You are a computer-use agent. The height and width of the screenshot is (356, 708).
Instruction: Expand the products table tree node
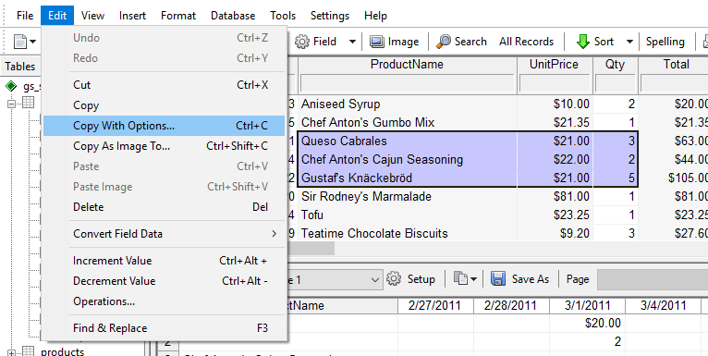tap(12, 352)
